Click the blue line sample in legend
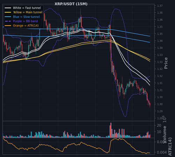The height and width of the screenshot is (157, 175). coord(8,17)
